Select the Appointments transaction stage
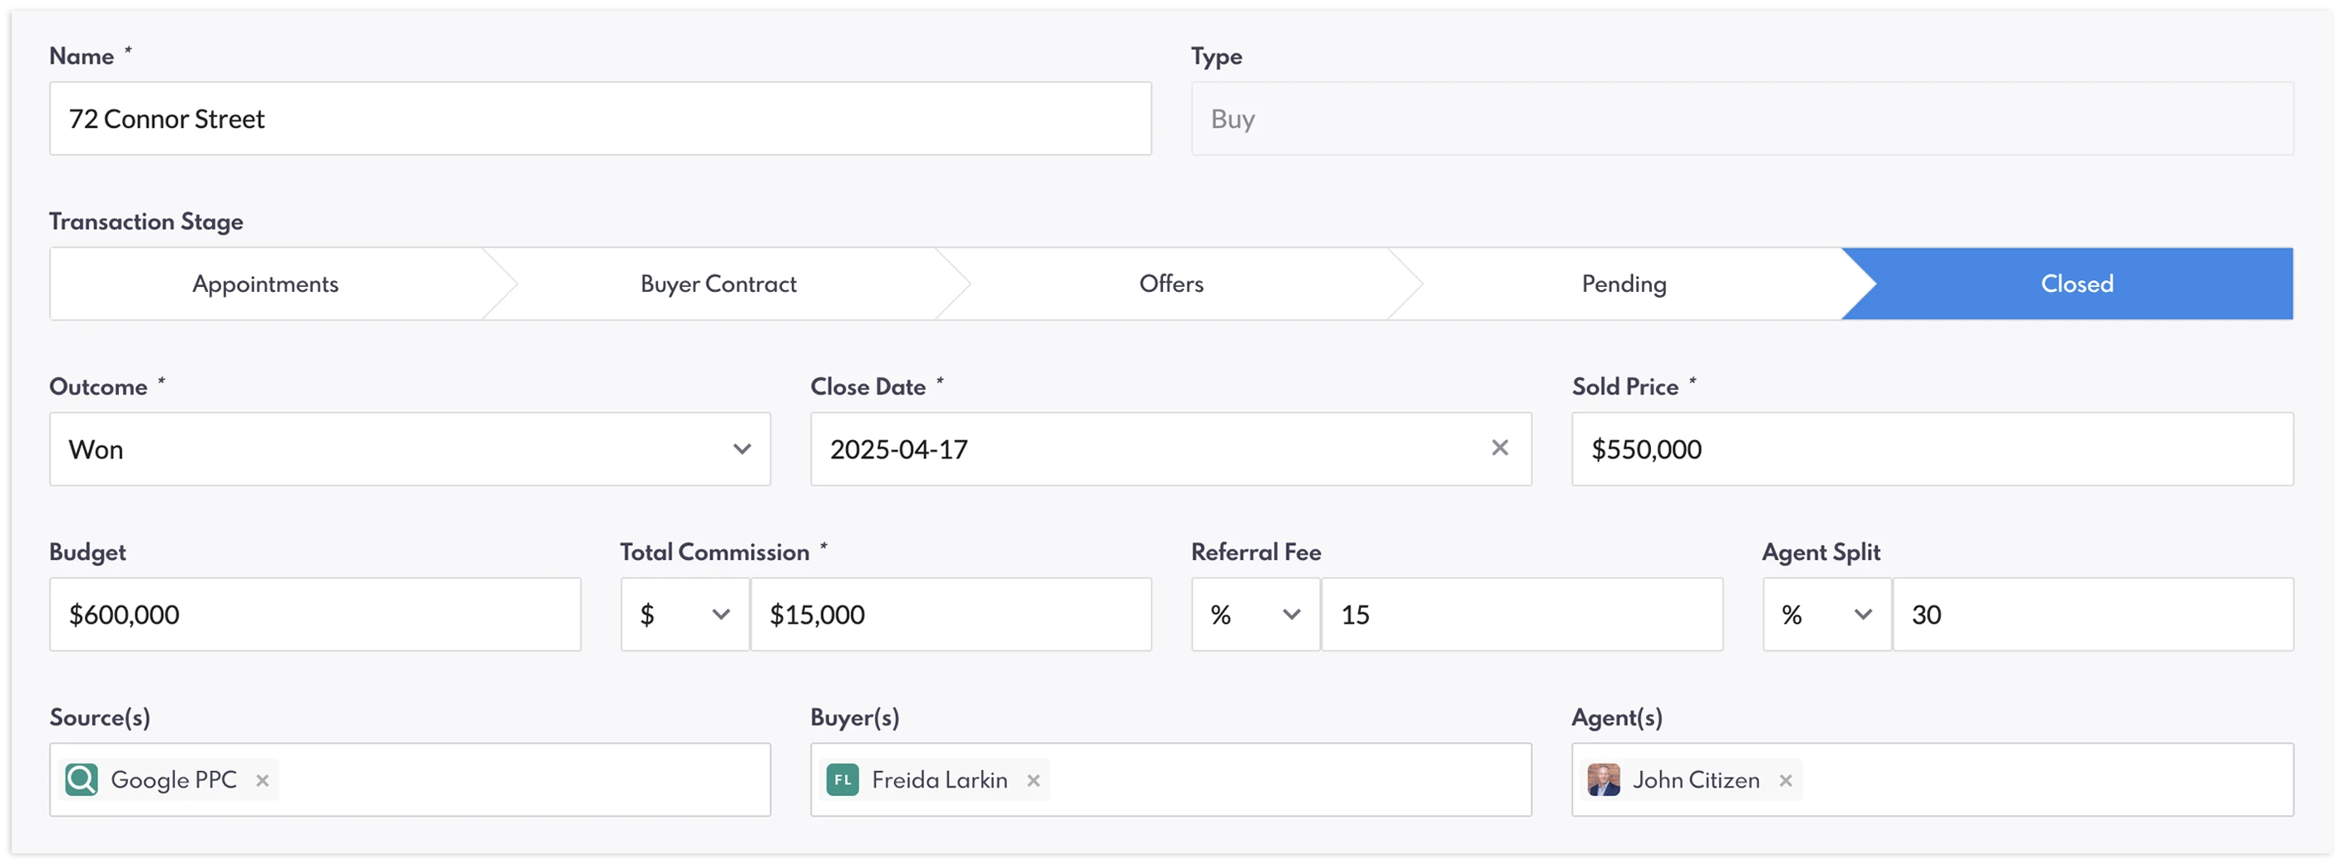Viewport: 2343px width, 865px height. pos(265,284)
